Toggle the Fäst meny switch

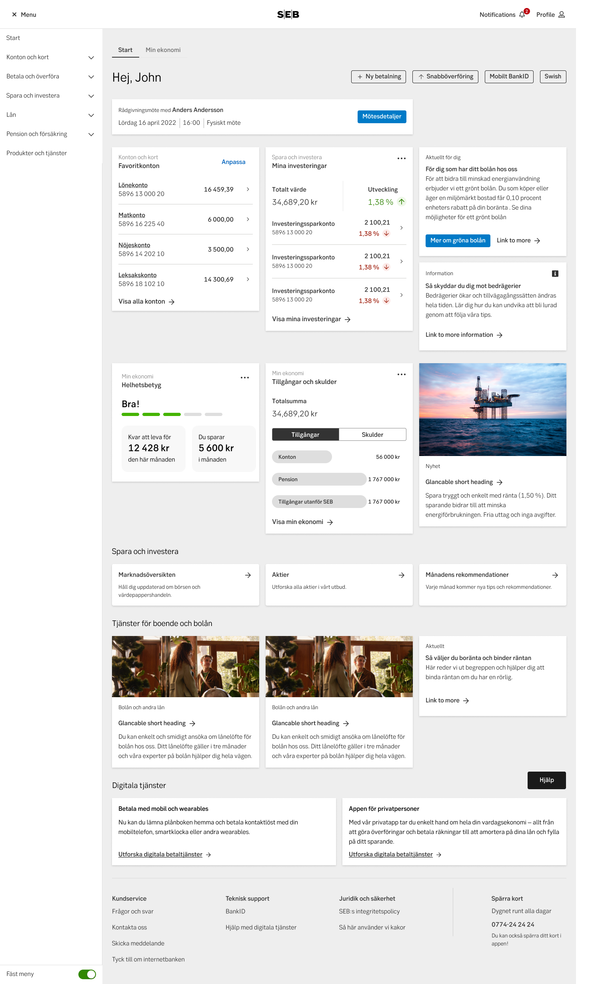pos(87,974)
